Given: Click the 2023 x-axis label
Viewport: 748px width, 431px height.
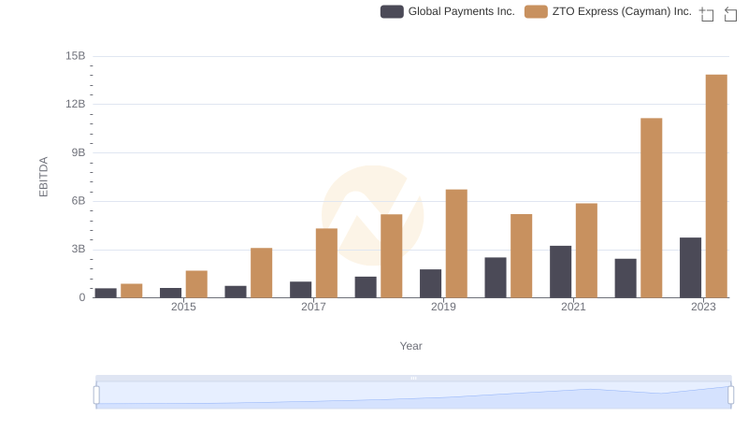Looking at the screenshot, I should (x=703, y=307).
